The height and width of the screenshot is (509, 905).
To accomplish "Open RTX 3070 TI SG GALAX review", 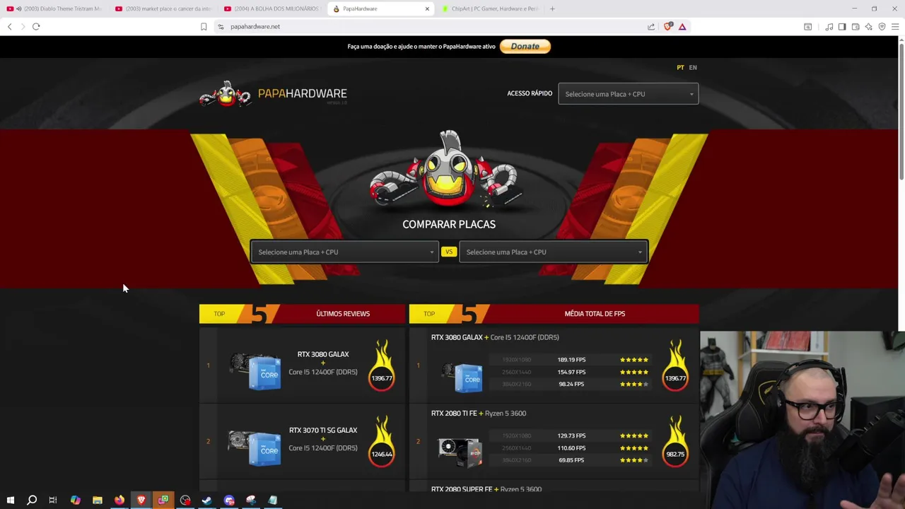I will point(323,430).
